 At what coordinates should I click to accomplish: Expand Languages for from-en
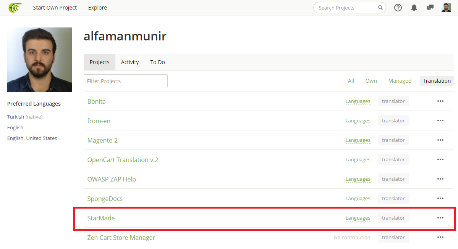pyautogui.click(x=358, y=121)
